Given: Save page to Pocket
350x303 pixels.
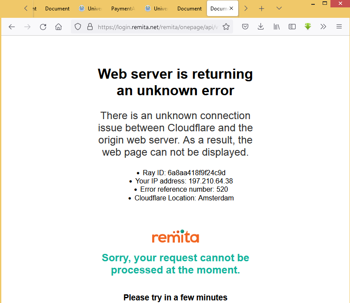Looking at the screenshot, I should point(245,27).
